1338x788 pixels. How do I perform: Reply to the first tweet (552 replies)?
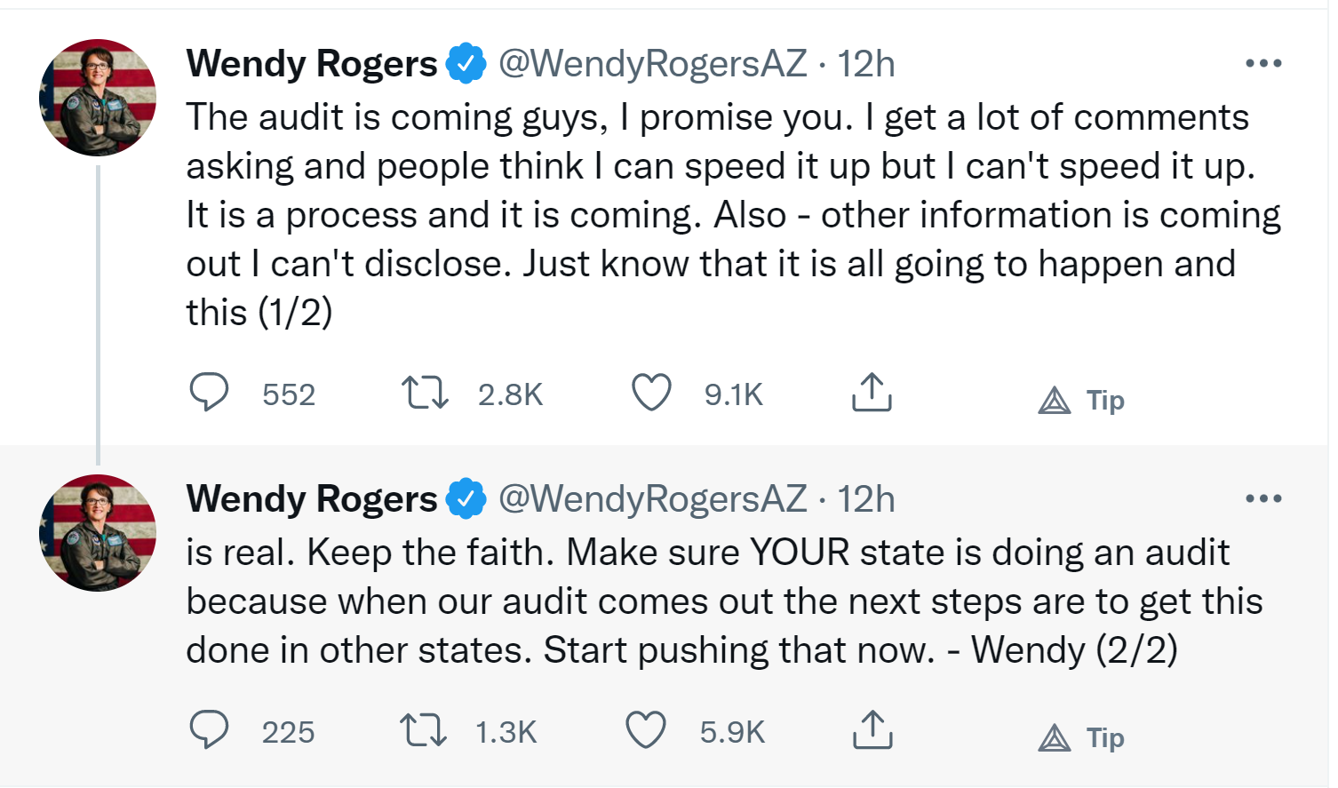click(x=210, y=393)
